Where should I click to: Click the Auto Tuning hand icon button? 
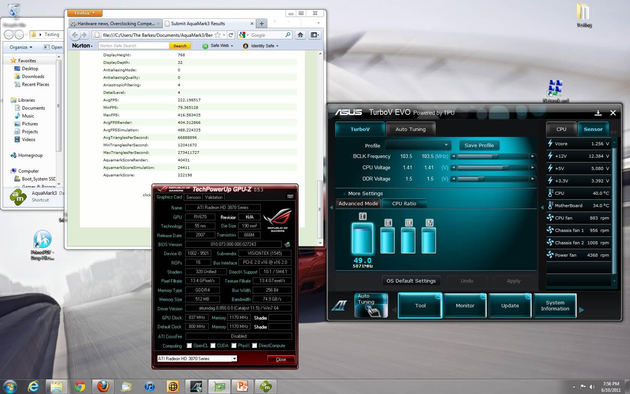click(x=371, y=305)
